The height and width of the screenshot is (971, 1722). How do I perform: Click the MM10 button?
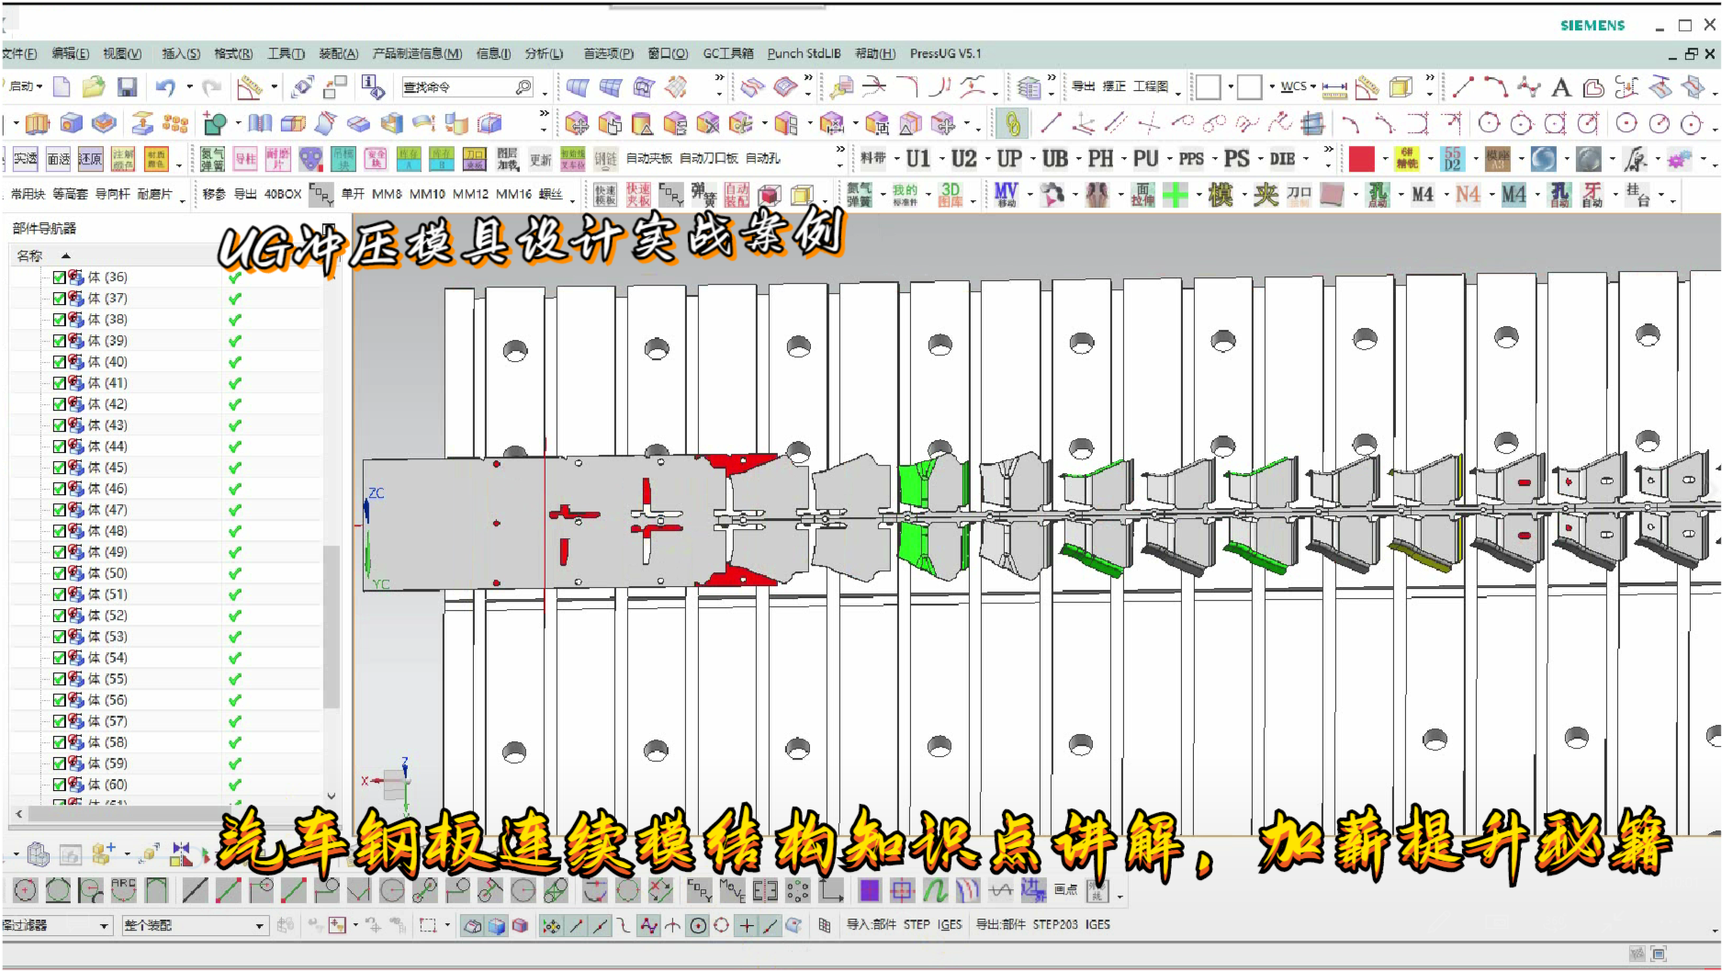point(427,194)
